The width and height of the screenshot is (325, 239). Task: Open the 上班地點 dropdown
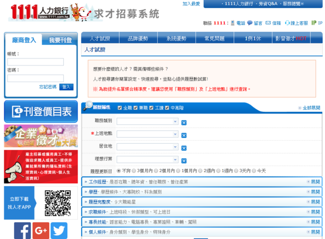click(147, 134)
